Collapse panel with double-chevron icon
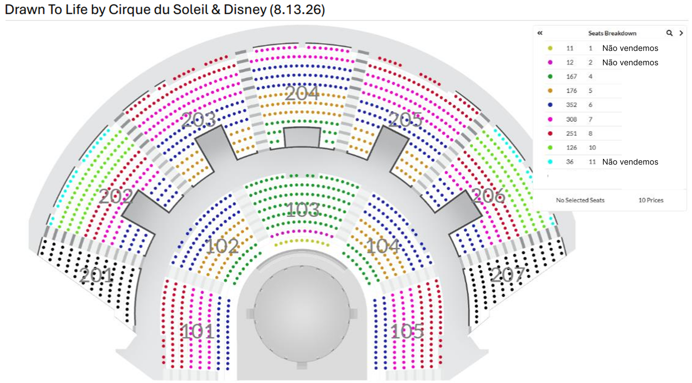 (540, 33)
